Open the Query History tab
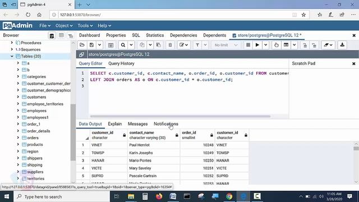 (121, 63)
